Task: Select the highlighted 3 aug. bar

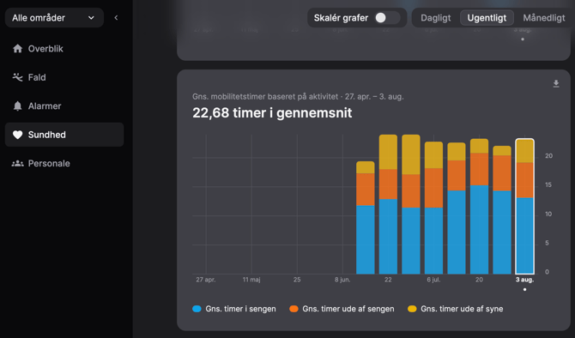Action: click(x=524, y=207)
